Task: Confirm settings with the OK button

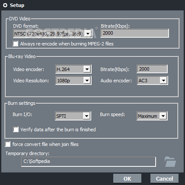Action: pos(127,179)
